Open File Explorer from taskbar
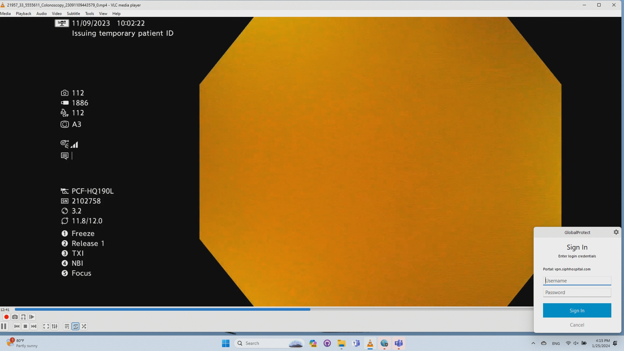The image size is (624, 351). click(x=341, y=343)
